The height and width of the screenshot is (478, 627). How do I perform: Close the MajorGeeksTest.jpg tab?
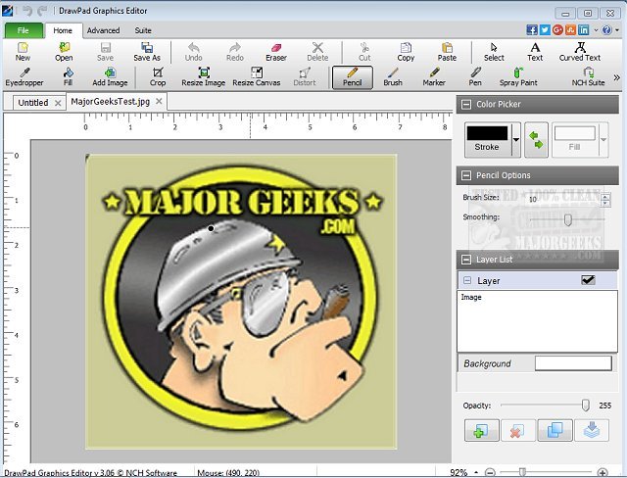(159, 102)
